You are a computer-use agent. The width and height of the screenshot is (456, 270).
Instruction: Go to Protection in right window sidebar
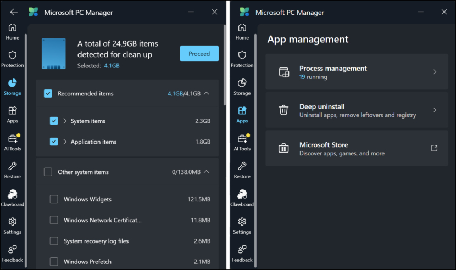coord(242,59)
